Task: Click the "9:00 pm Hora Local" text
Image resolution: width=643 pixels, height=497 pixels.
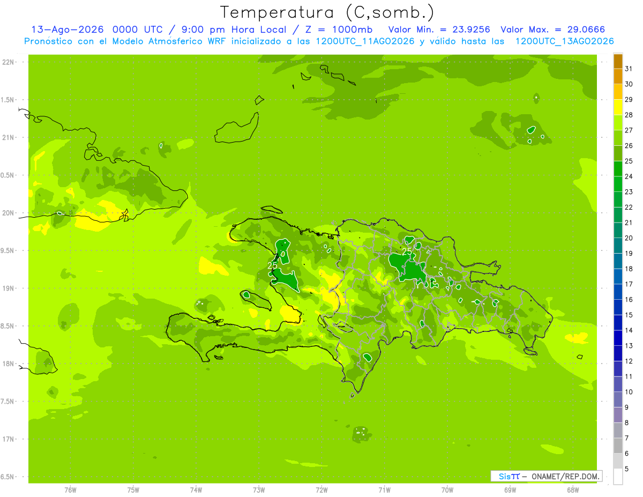Action: pos(234,29)
